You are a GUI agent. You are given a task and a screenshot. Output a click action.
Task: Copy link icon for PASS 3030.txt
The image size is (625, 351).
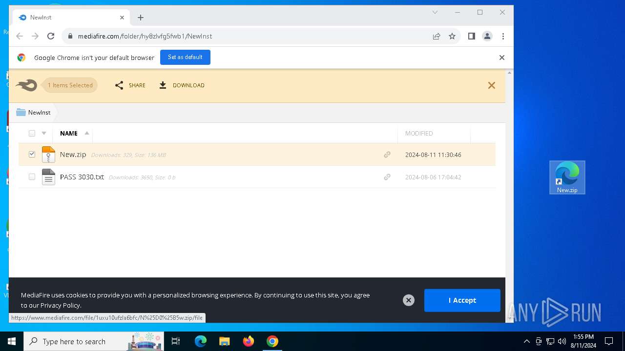387,177
